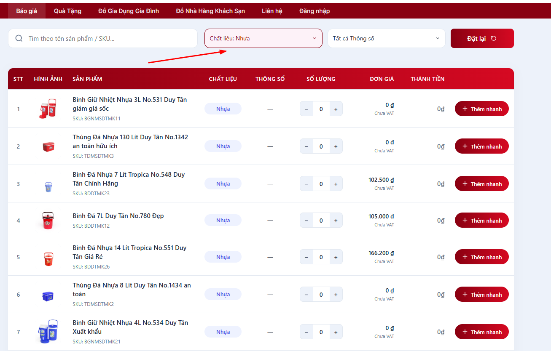This screenshot has height=351, width=551.
Task: Decrease quantity for Thùng Đá Nhựa 130 Lít
Action: coord(306,146)
